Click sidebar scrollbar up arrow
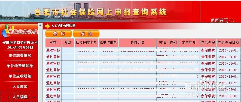 pos(40,25)
